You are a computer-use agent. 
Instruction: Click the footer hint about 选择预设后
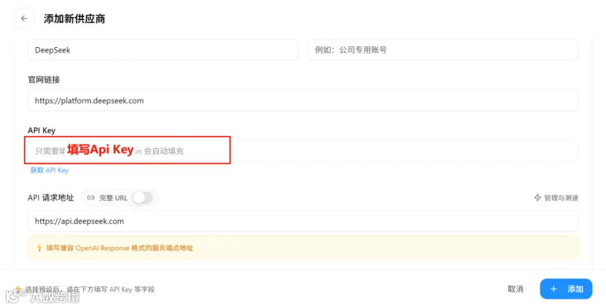90,289
